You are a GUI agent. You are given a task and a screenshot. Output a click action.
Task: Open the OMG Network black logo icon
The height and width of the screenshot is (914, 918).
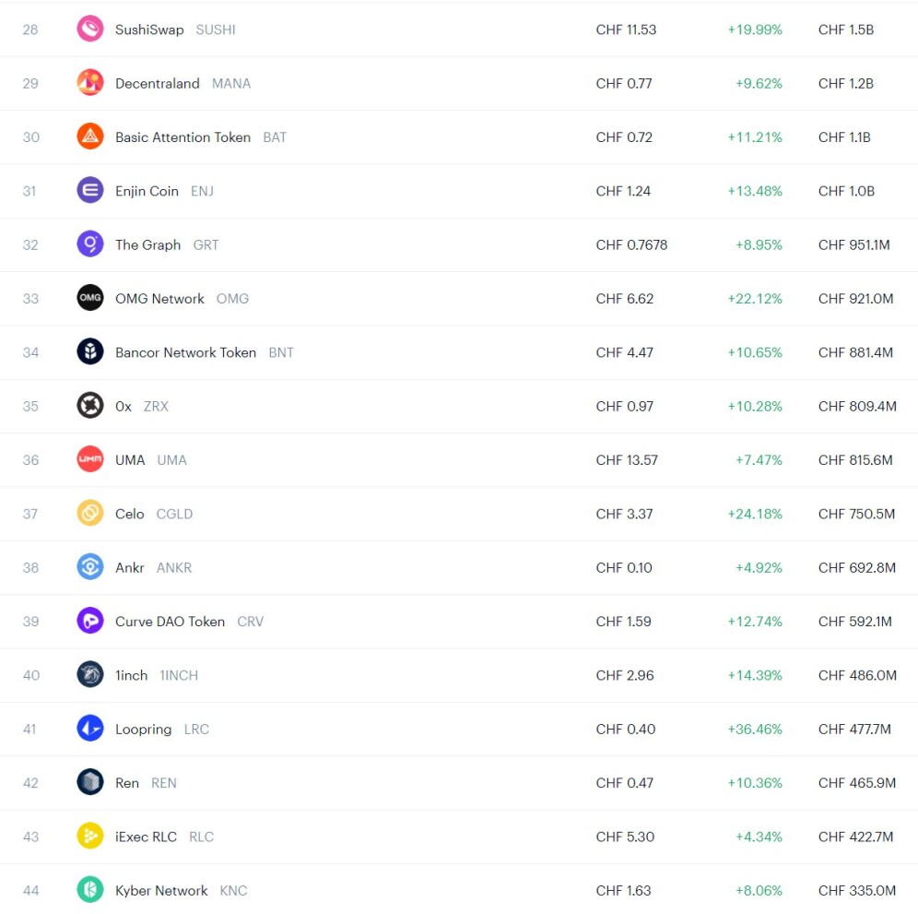pos(90,298)
